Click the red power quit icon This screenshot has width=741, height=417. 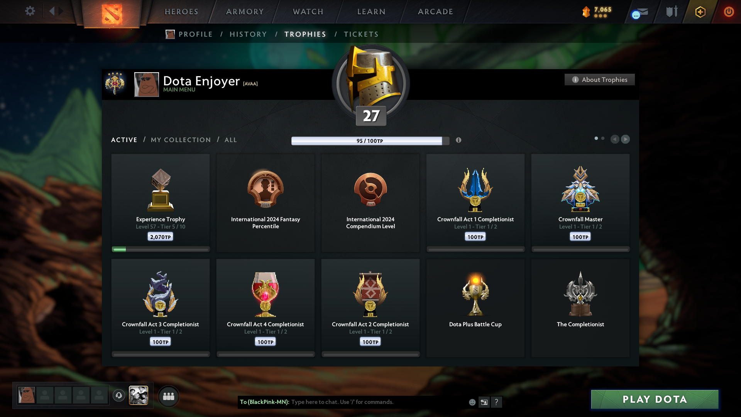point(729,12)
